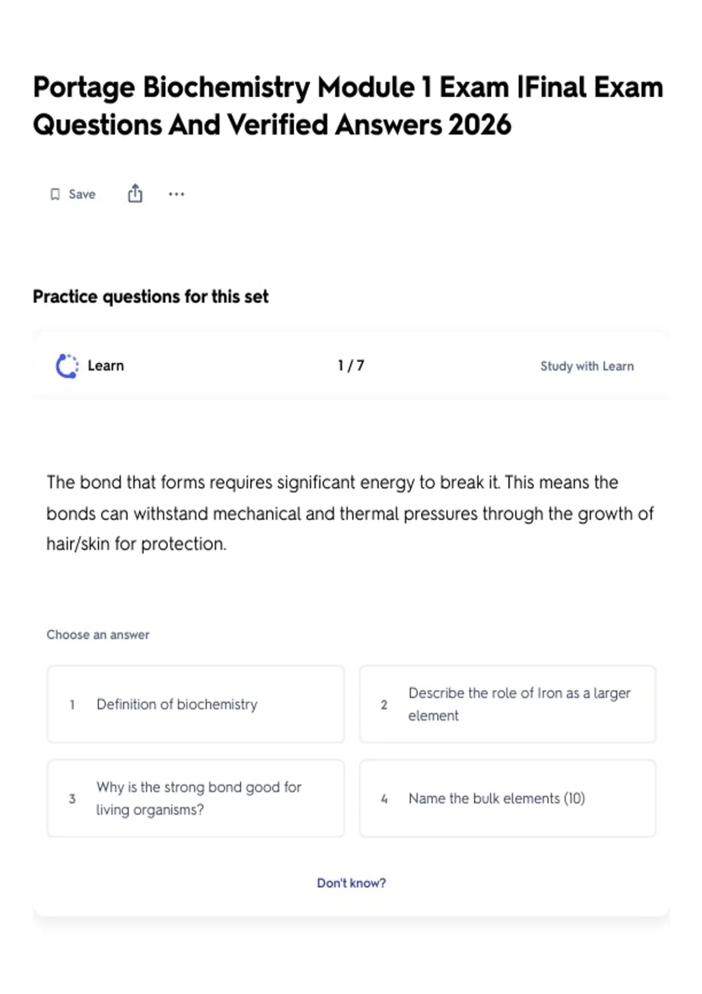Click the Practice questions for this set heading
Viewport: 702px width, 994px height.
pyautogui.click(x=150, y=297)
